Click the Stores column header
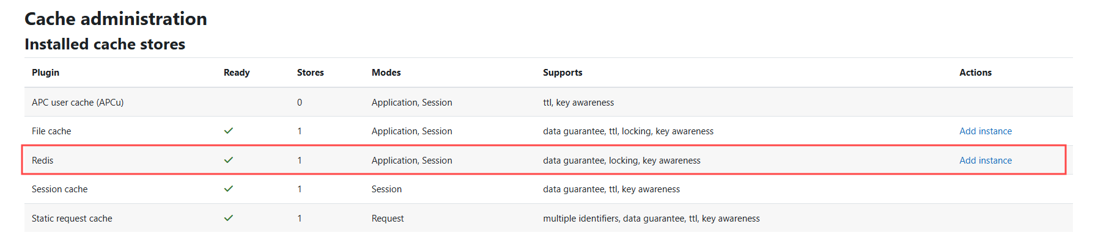The height and width of the screenshot is (235, 1095). point(310,73)
